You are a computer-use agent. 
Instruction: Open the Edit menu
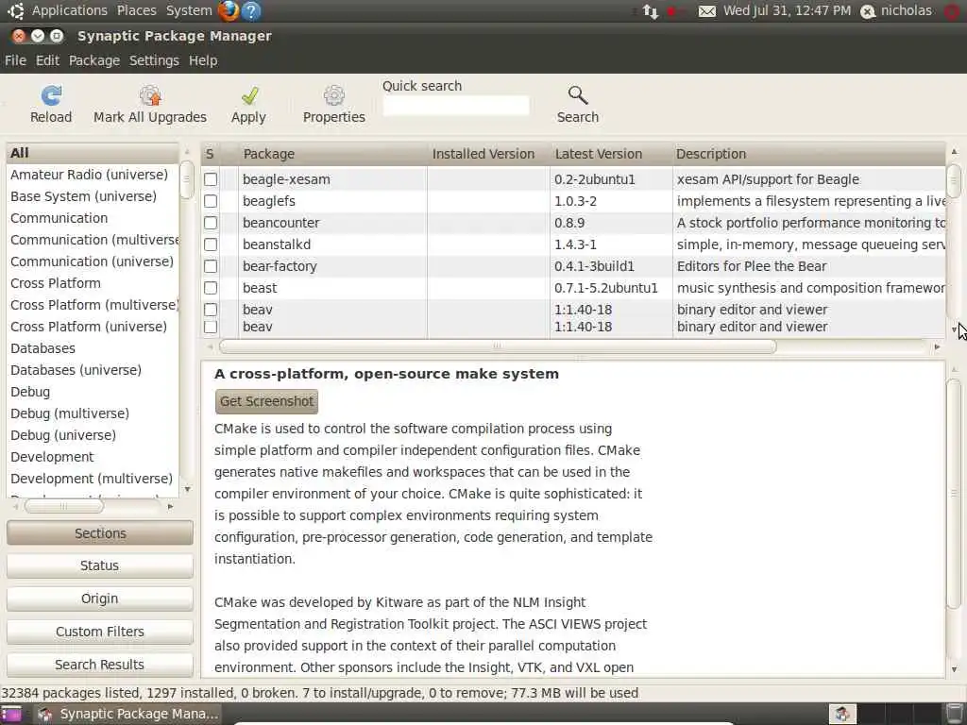tap(47, 60)
